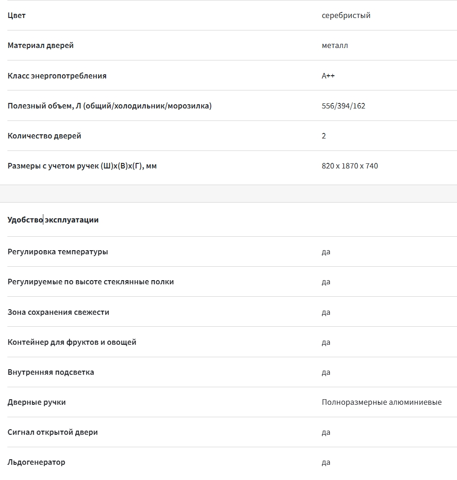Select the dimensions value '820 x 1870 x 740'
Screen dimensions: 457x480
pyautogui.click(x=350, y=166)
